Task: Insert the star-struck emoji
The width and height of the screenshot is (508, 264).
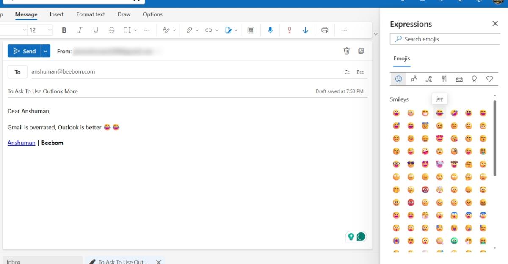Action: [425, 164]
